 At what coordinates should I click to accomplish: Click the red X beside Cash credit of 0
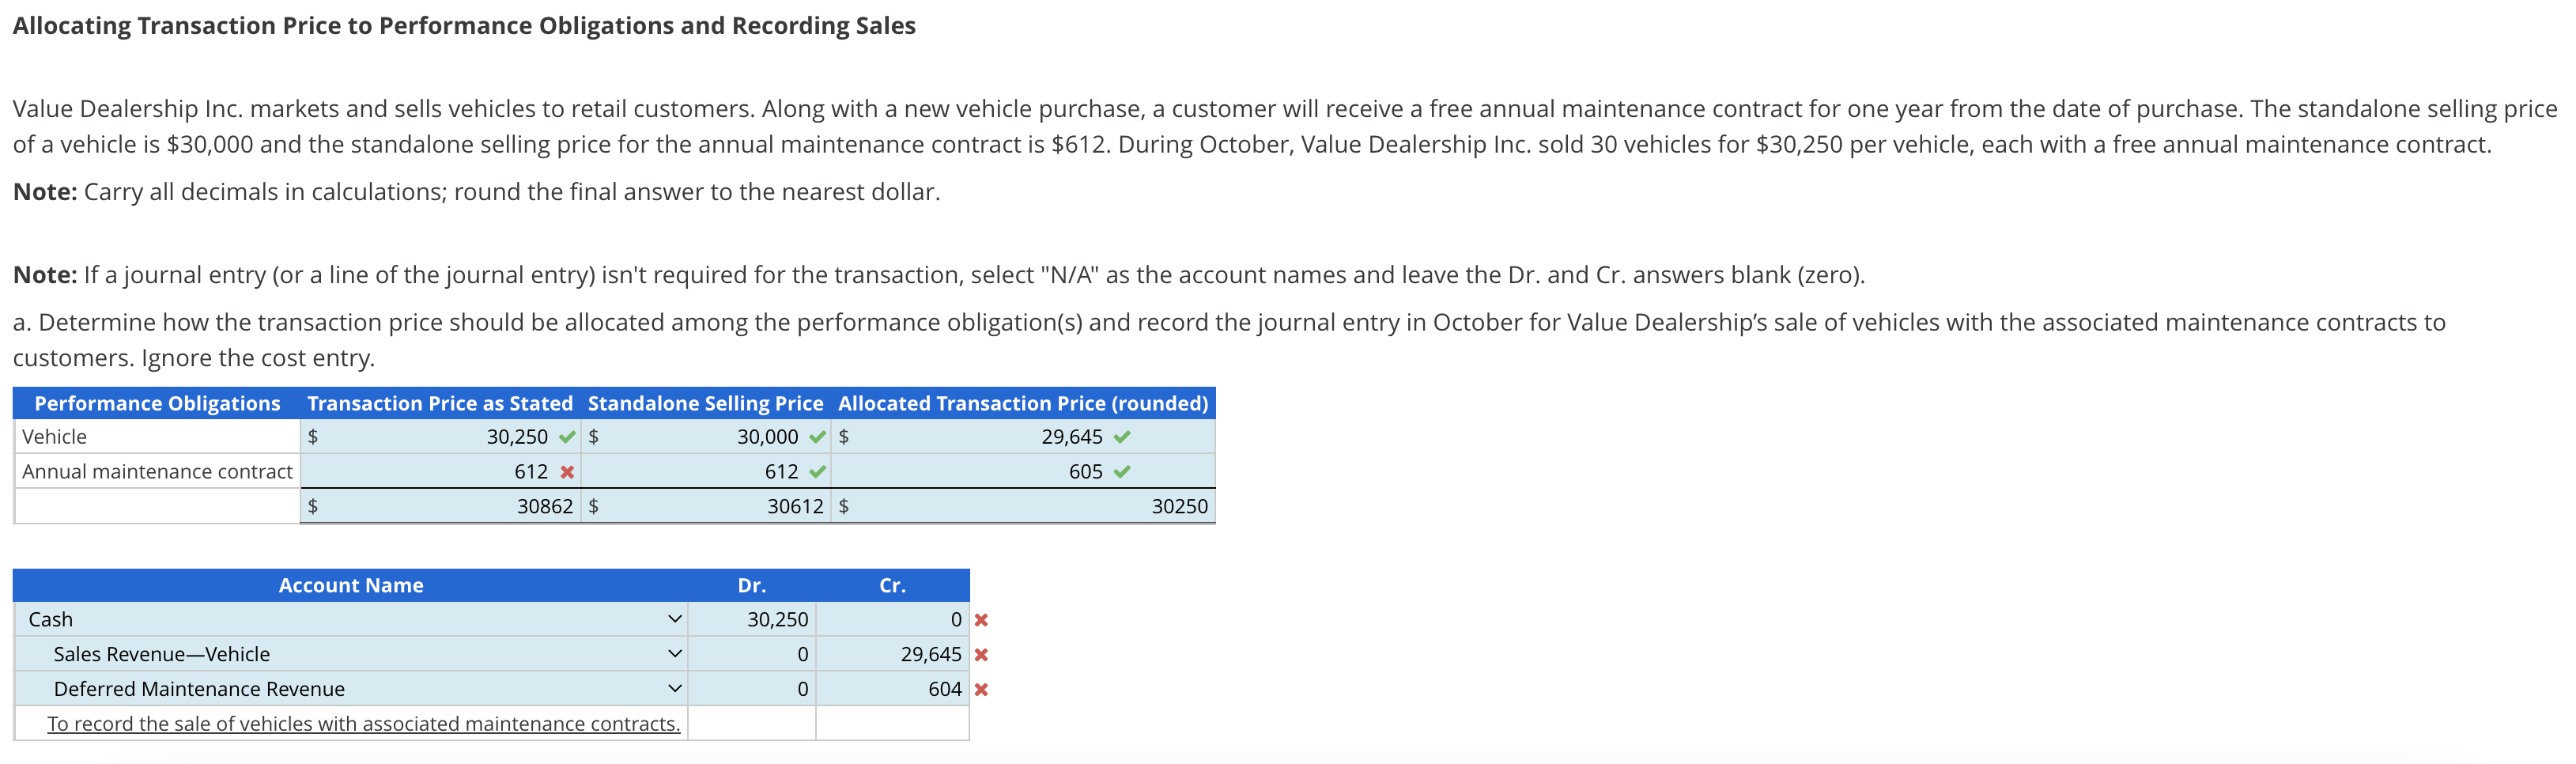pyautogui.click(x=980, y=619)
